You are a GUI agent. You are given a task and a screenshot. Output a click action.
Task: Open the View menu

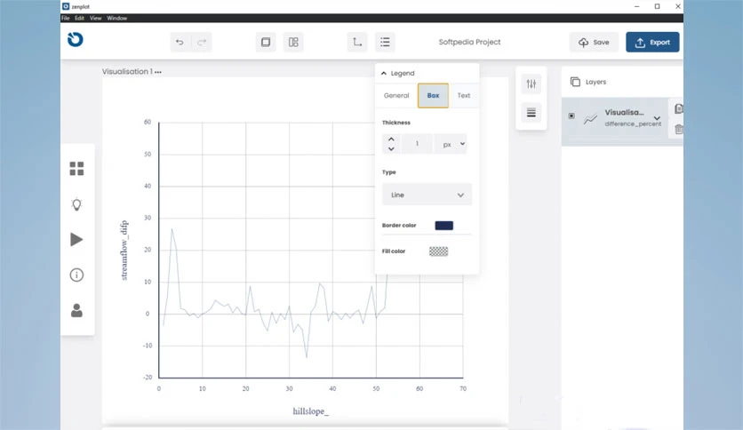[x=96, y=18]
